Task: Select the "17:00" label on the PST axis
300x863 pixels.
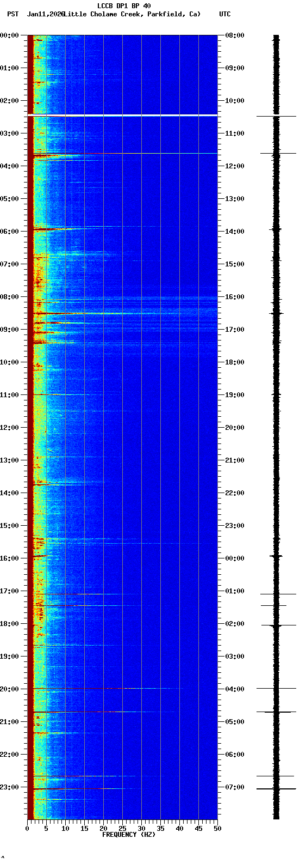Action: coord(9,591)
